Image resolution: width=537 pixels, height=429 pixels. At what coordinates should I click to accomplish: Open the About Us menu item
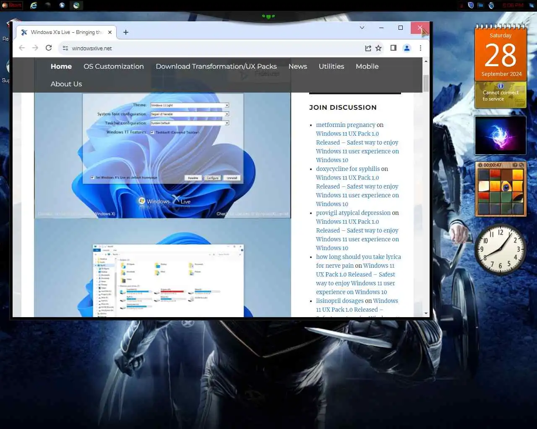click(66, 84)
